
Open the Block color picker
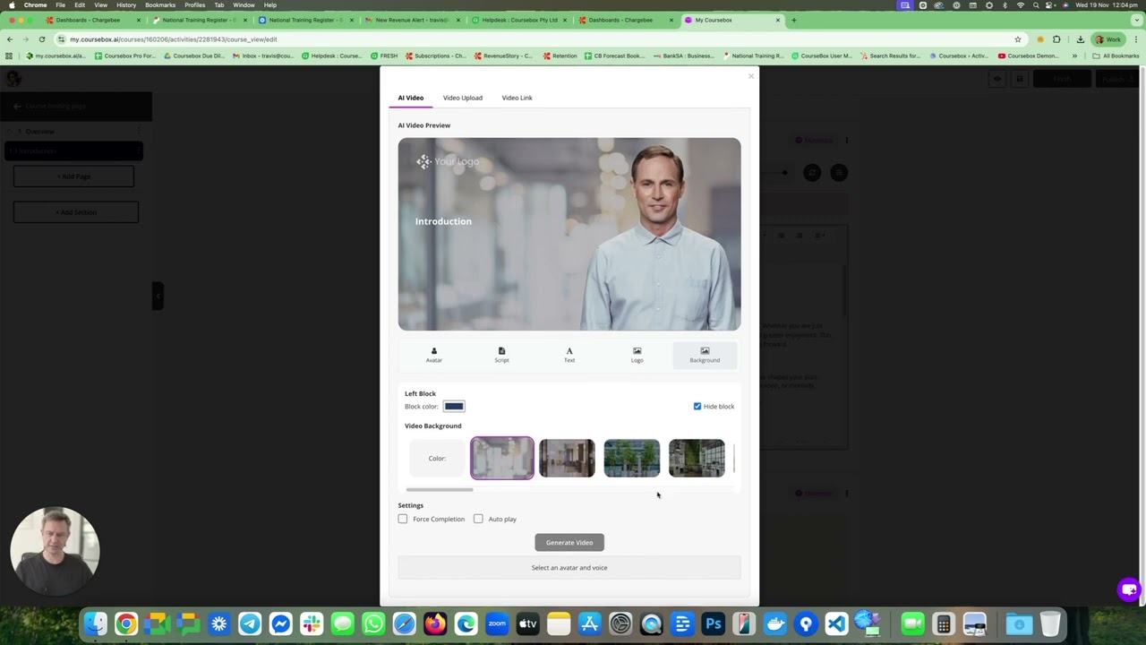454,407
